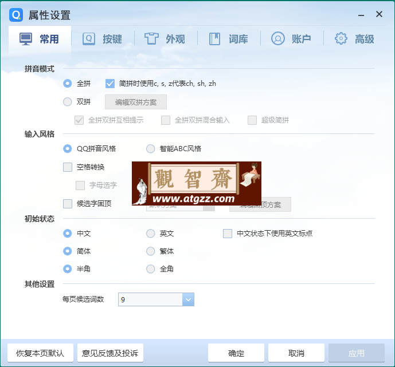
Task: Click 编辑双拼方案 button
Action: click(x=136, y=102)
